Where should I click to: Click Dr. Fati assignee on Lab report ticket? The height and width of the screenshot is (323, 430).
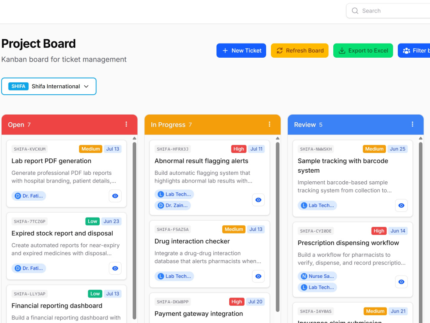(29, 196)
